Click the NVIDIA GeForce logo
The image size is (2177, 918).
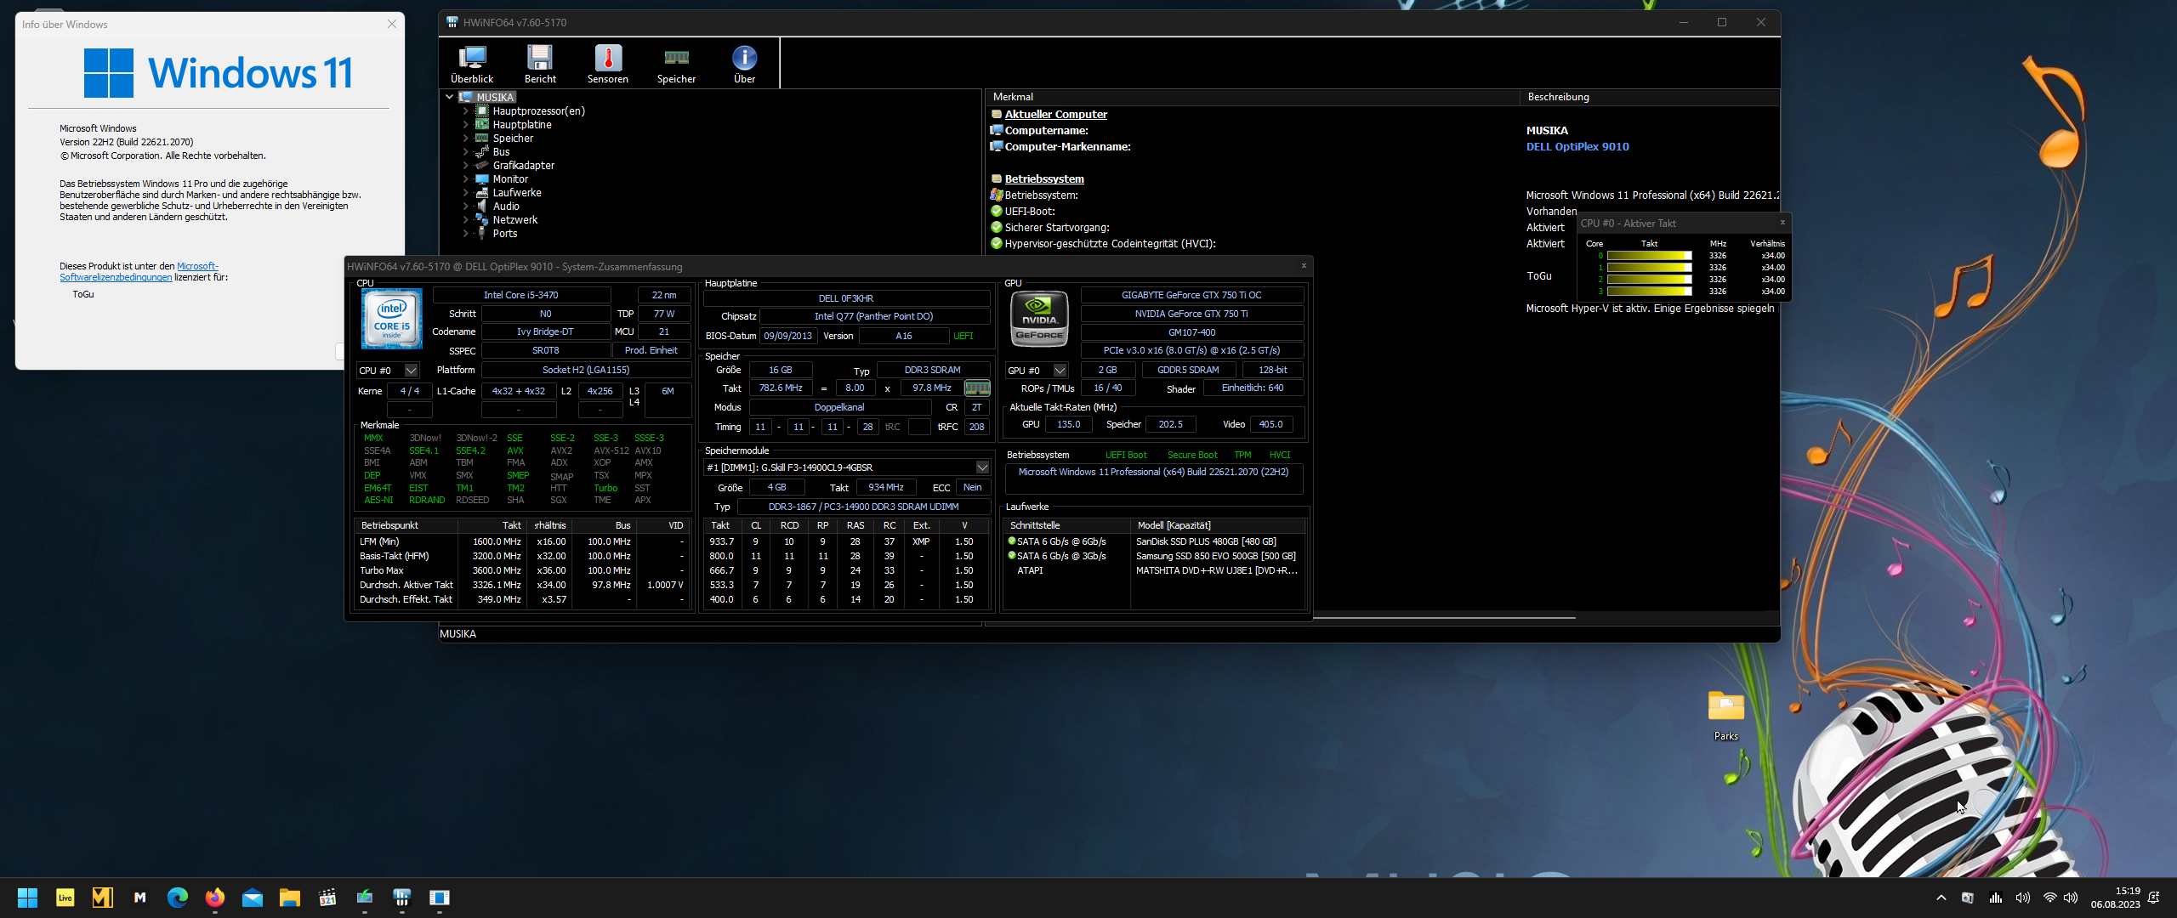coord(1039,319)
